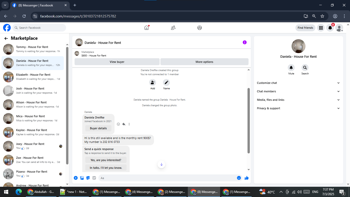Open Marketplace listing thumbnail in header
350x197 pixels.
(x=77, y=53)
